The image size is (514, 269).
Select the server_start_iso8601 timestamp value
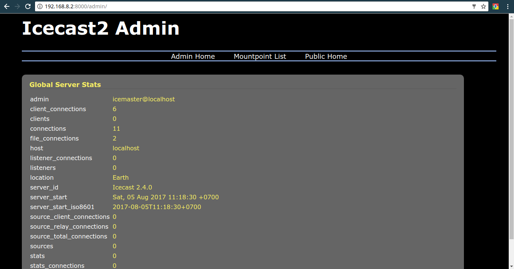[157, 207]
